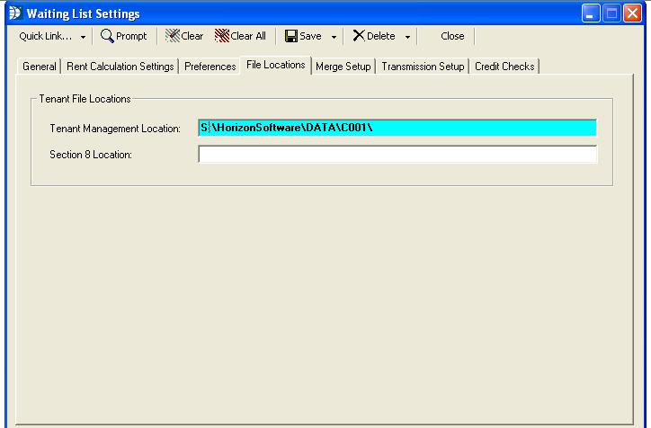Open the Delete options dropdown arrow
Viewport: 651px width, 428px height.
(x=407, y=37)
